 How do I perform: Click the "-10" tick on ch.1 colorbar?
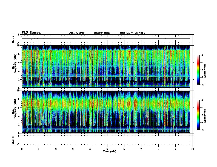pos(202,85)
